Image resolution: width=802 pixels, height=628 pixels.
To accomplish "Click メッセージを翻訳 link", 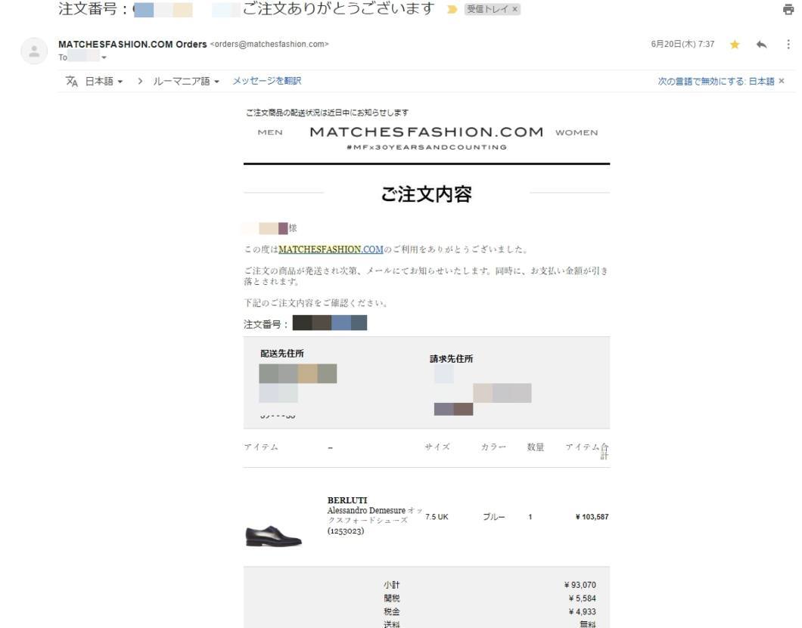I will (x=267, y=81).
